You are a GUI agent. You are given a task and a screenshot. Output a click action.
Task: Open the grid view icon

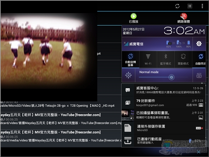(x=190, y=6)
